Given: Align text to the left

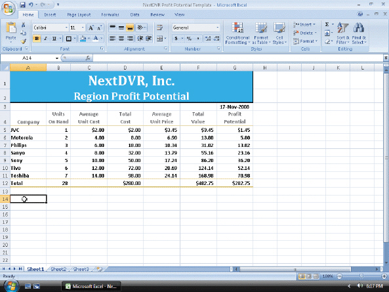Looking at the screenshot, I should (x=113, y=39).
